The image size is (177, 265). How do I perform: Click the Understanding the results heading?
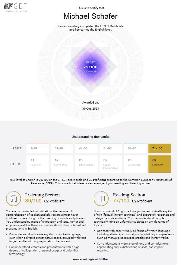click(x=91, y=137)
